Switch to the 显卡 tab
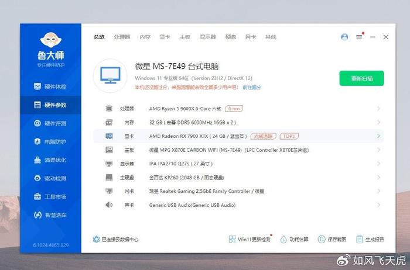This screenshot has width=410, height=270. tap(165, 37)
